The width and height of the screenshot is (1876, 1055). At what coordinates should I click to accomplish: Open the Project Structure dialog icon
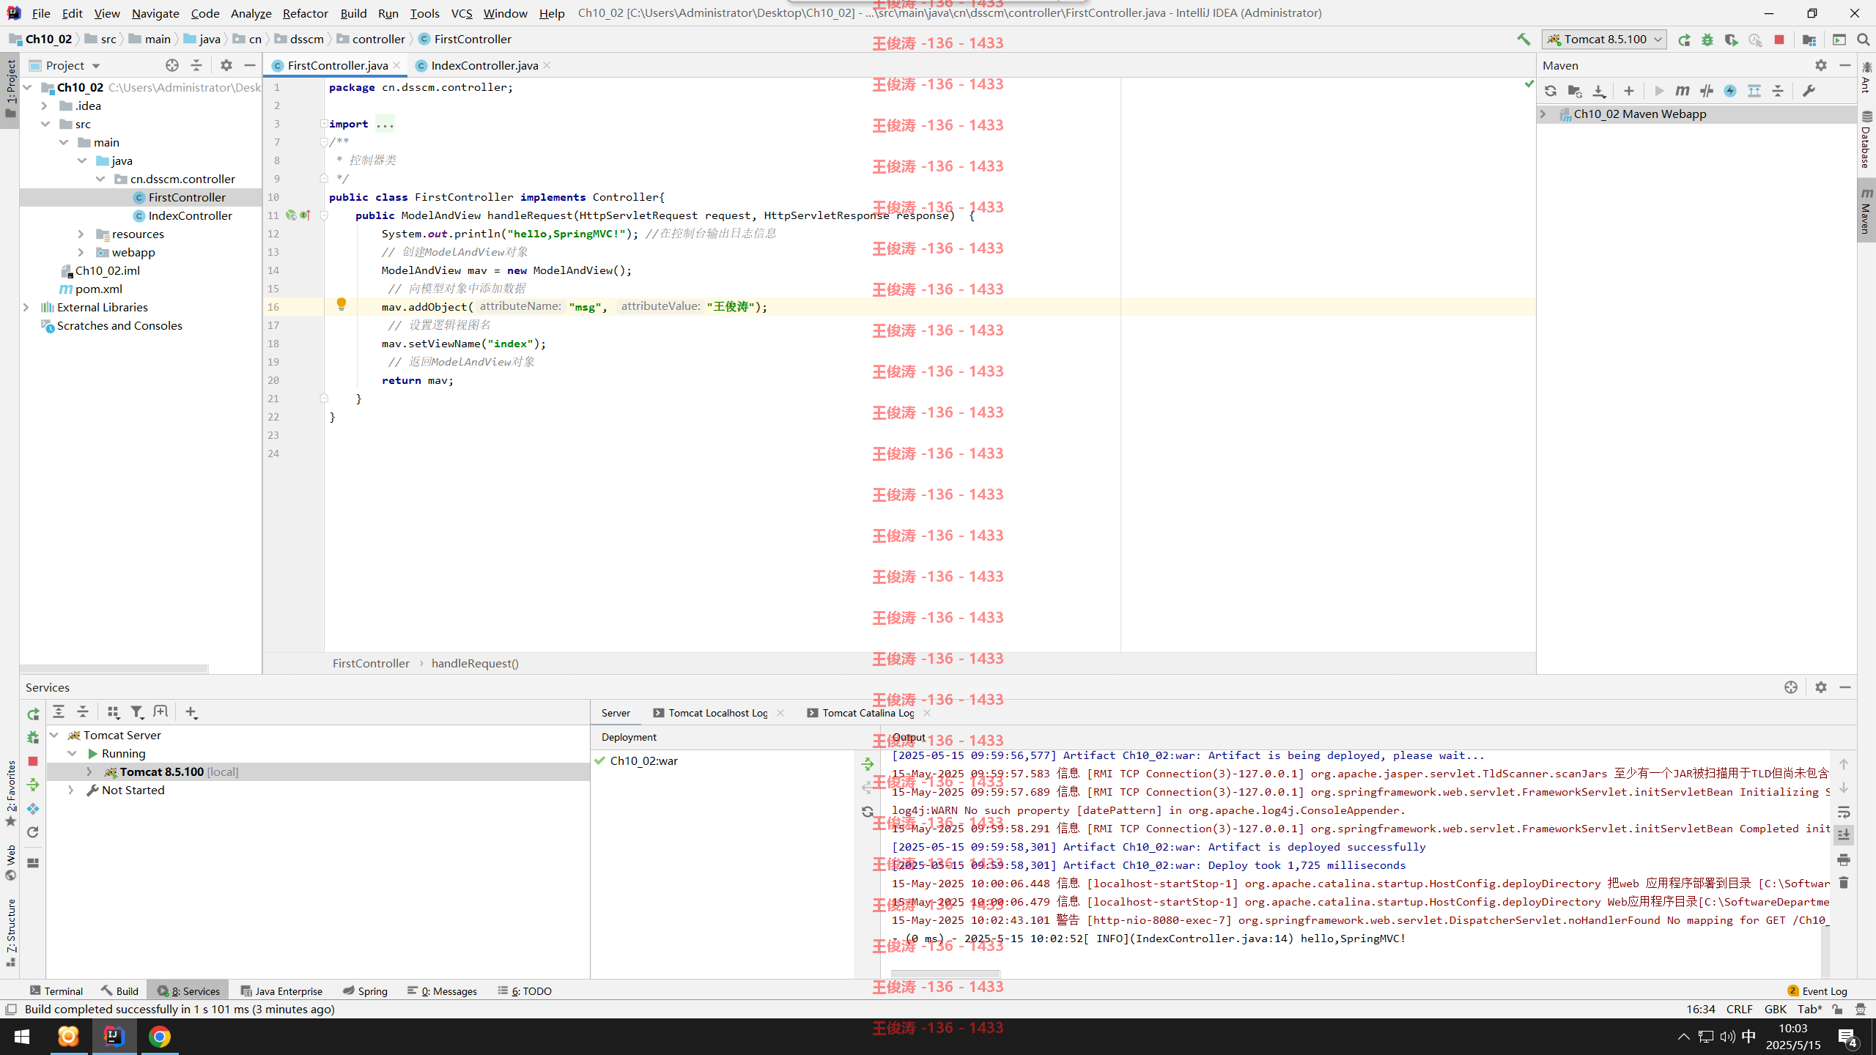pyautogui.click(x=1809, y=40)
